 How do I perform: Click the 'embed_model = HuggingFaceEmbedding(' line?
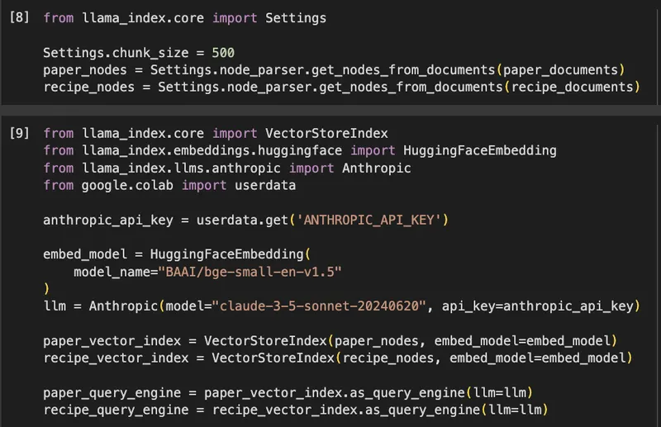click(177, 254)
